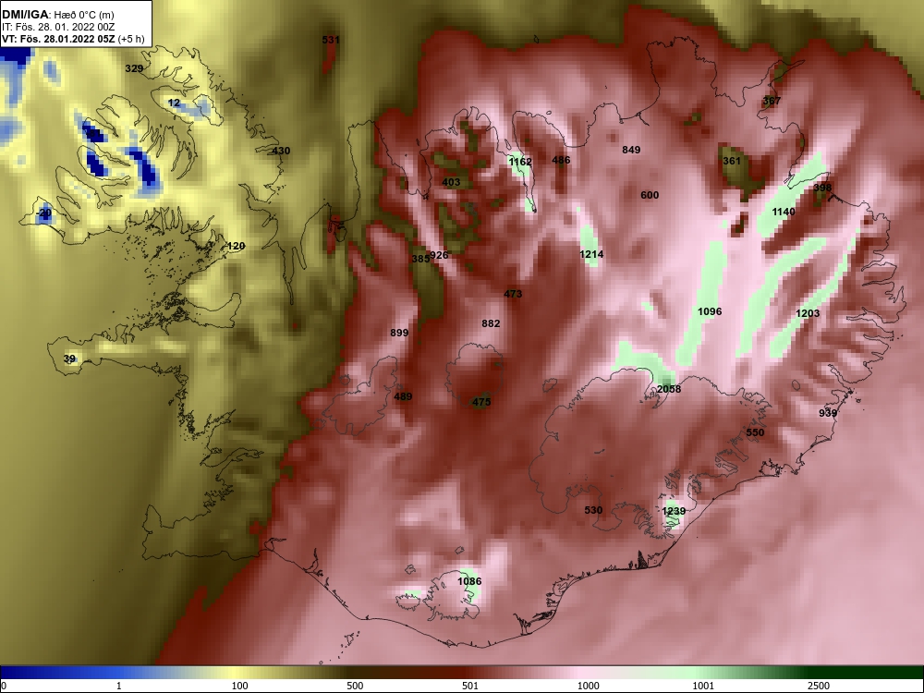Viewport: 924px width, 693px height.
Task: Click the legend label 500 on the colour scale
Action: pos(356,686)
